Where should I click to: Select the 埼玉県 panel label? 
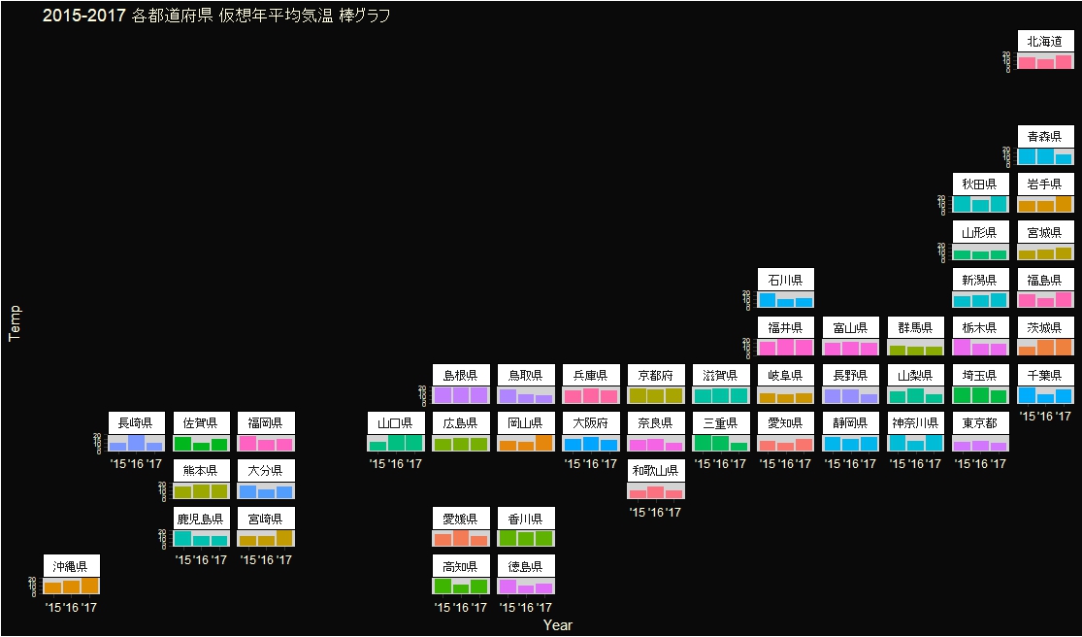point(980,376)
